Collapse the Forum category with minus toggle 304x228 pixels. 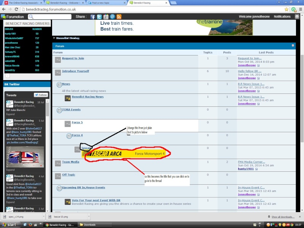point(293,46)
